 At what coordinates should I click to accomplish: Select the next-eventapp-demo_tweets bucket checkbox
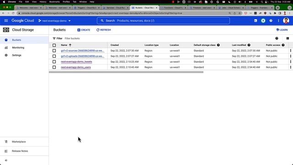[x=54, y=62]
